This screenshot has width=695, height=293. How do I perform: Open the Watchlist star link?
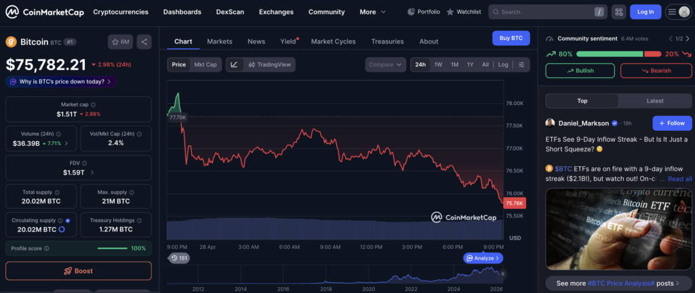464,12
